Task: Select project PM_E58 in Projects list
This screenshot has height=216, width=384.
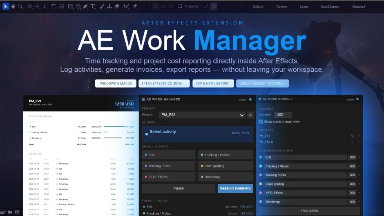Action: point(264,136)
